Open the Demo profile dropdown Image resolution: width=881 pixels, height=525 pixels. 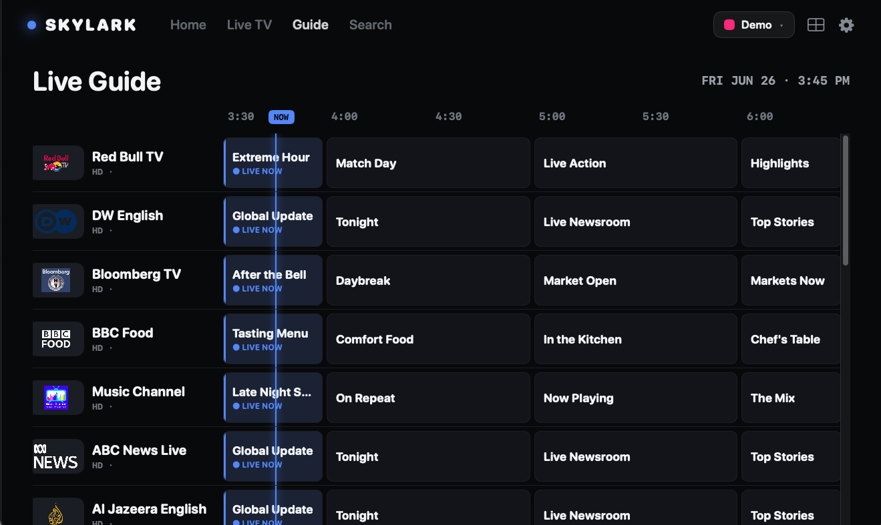(754, 25)
